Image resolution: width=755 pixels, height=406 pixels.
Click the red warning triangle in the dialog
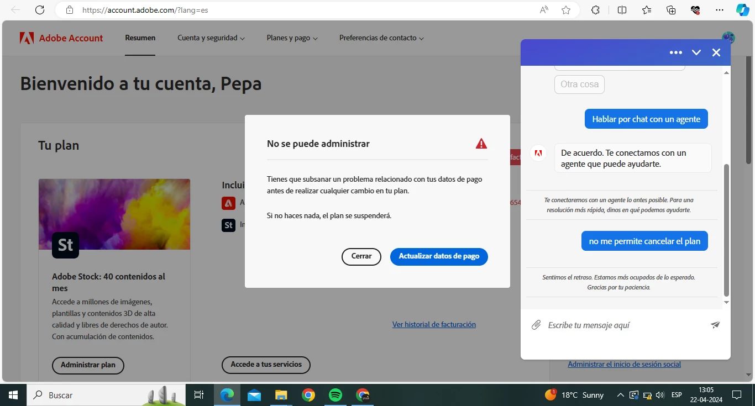click(481, 144)
